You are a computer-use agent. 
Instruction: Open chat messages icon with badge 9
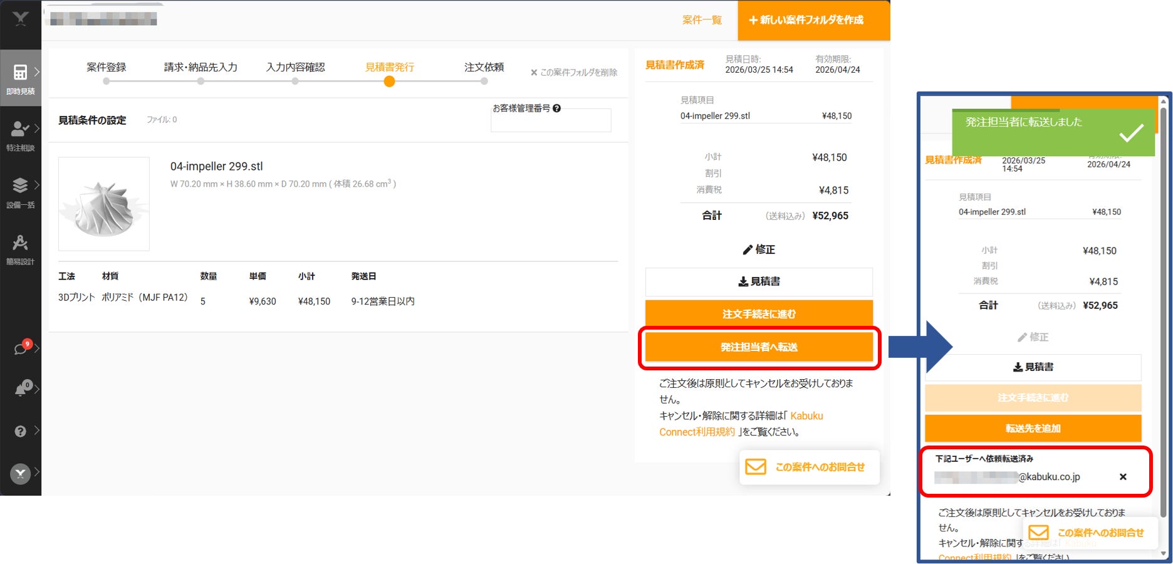click(x=21, y=348)
